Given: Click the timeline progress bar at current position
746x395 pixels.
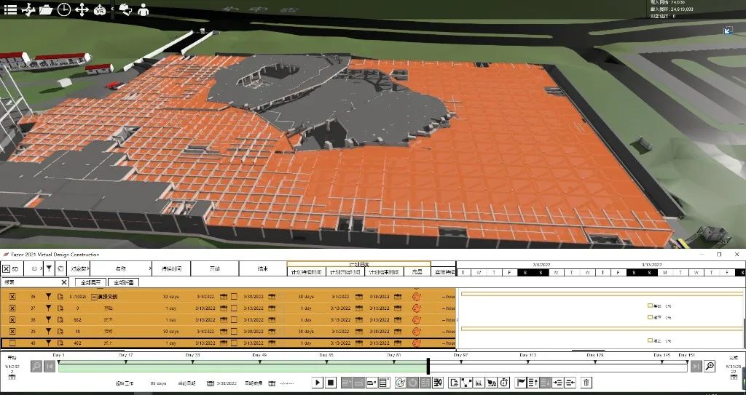Looking at the screenshot, I should click(x=428, y=367).
